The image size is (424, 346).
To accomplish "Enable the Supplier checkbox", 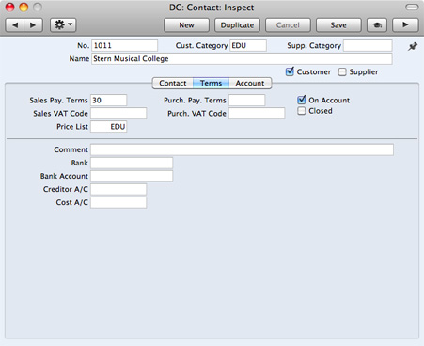I will (342, 72).
